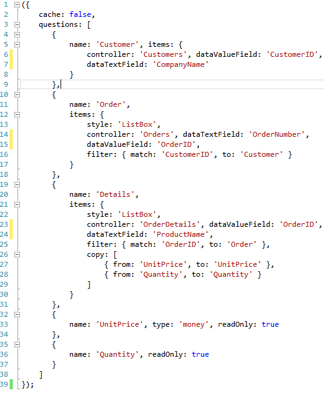Screen dimensions: 324x398
Task: Collapse the Customer items block on line 5
Action: pos(17,45)
